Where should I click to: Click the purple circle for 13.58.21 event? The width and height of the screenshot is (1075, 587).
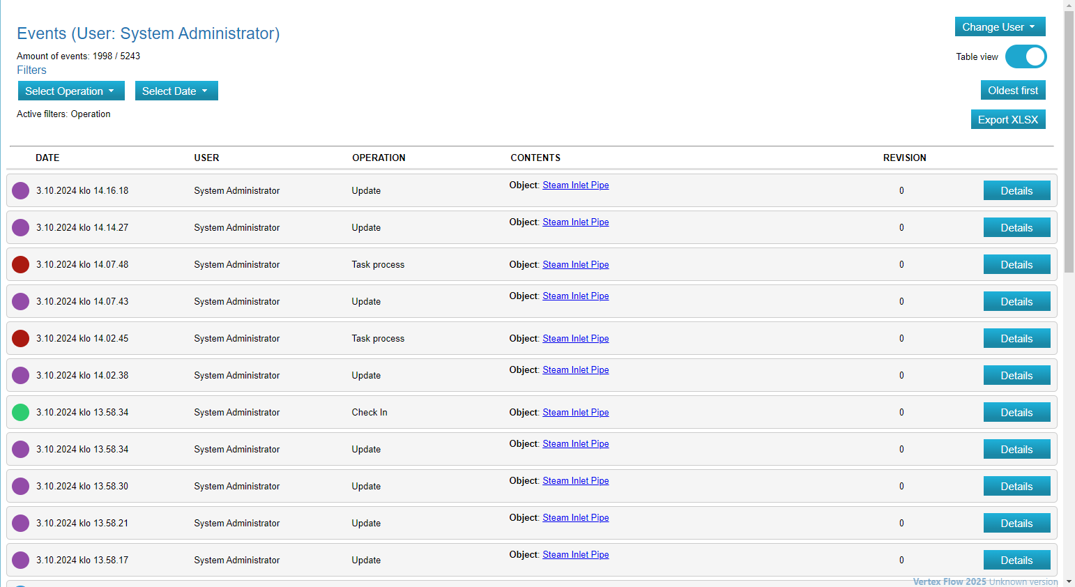(21, 523)
